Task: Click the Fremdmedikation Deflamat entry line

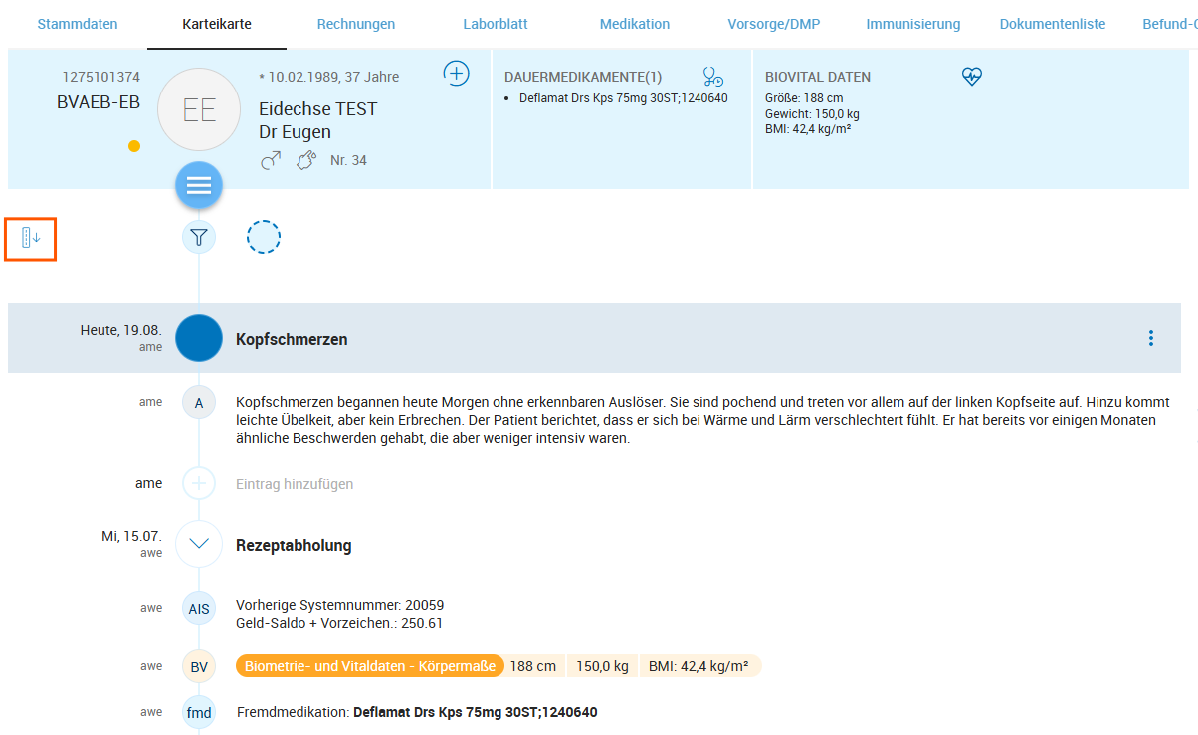Action: pyautogui.click(x=417, y=712)
